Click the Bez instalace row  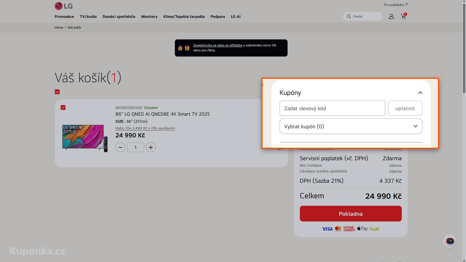(x=351, y=165)
